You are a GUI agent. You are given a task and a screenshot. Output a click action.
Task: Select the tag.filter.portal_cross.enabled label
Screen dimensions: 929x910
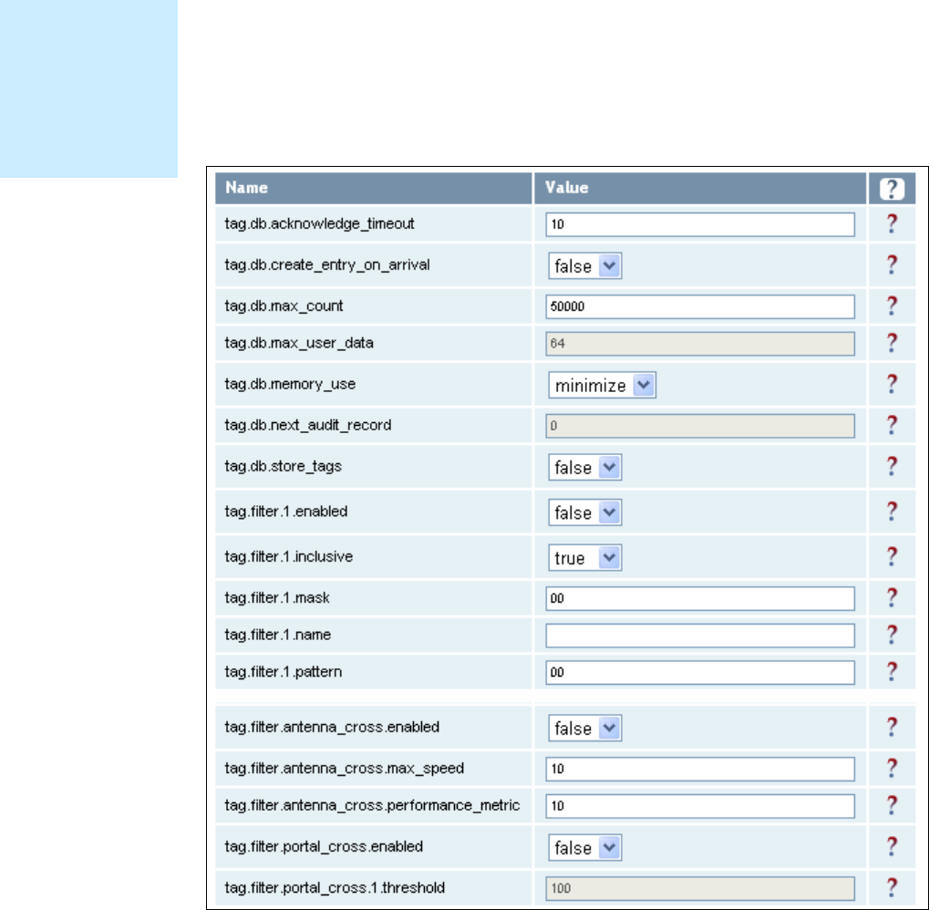click(324, 846)
